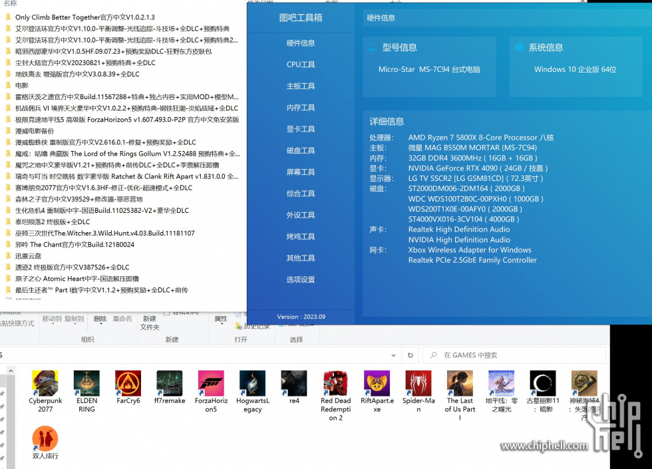Click the 32GB DDR4 3600MHz memory line
The width and height of the screenshot is (652, 469).
coord(473,158)
